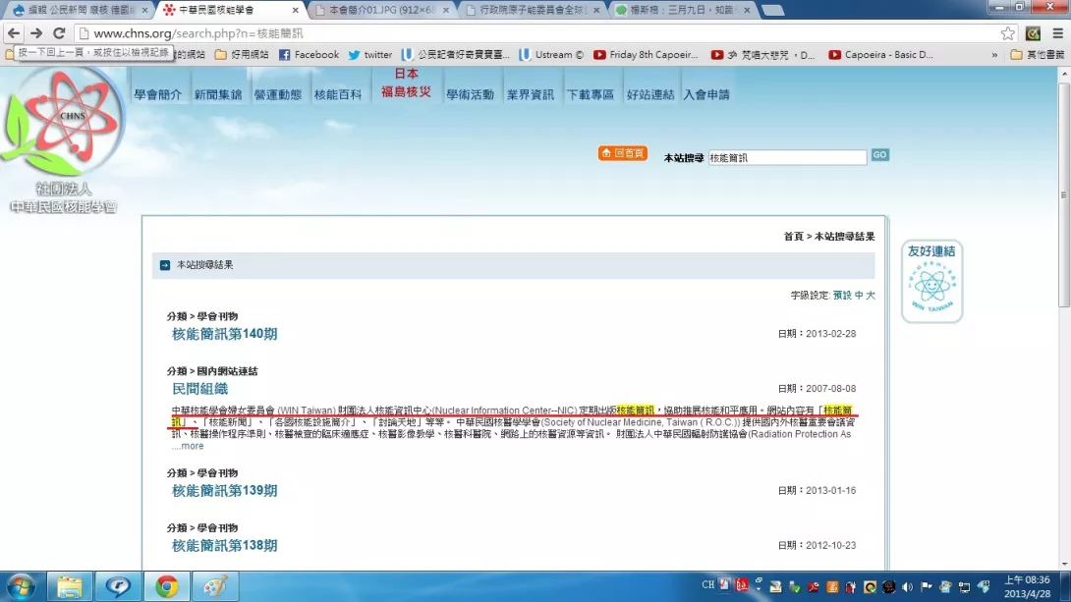Open the WIN Taiwan friendly link badge
Screen dimensions: 1071x602
931,282
